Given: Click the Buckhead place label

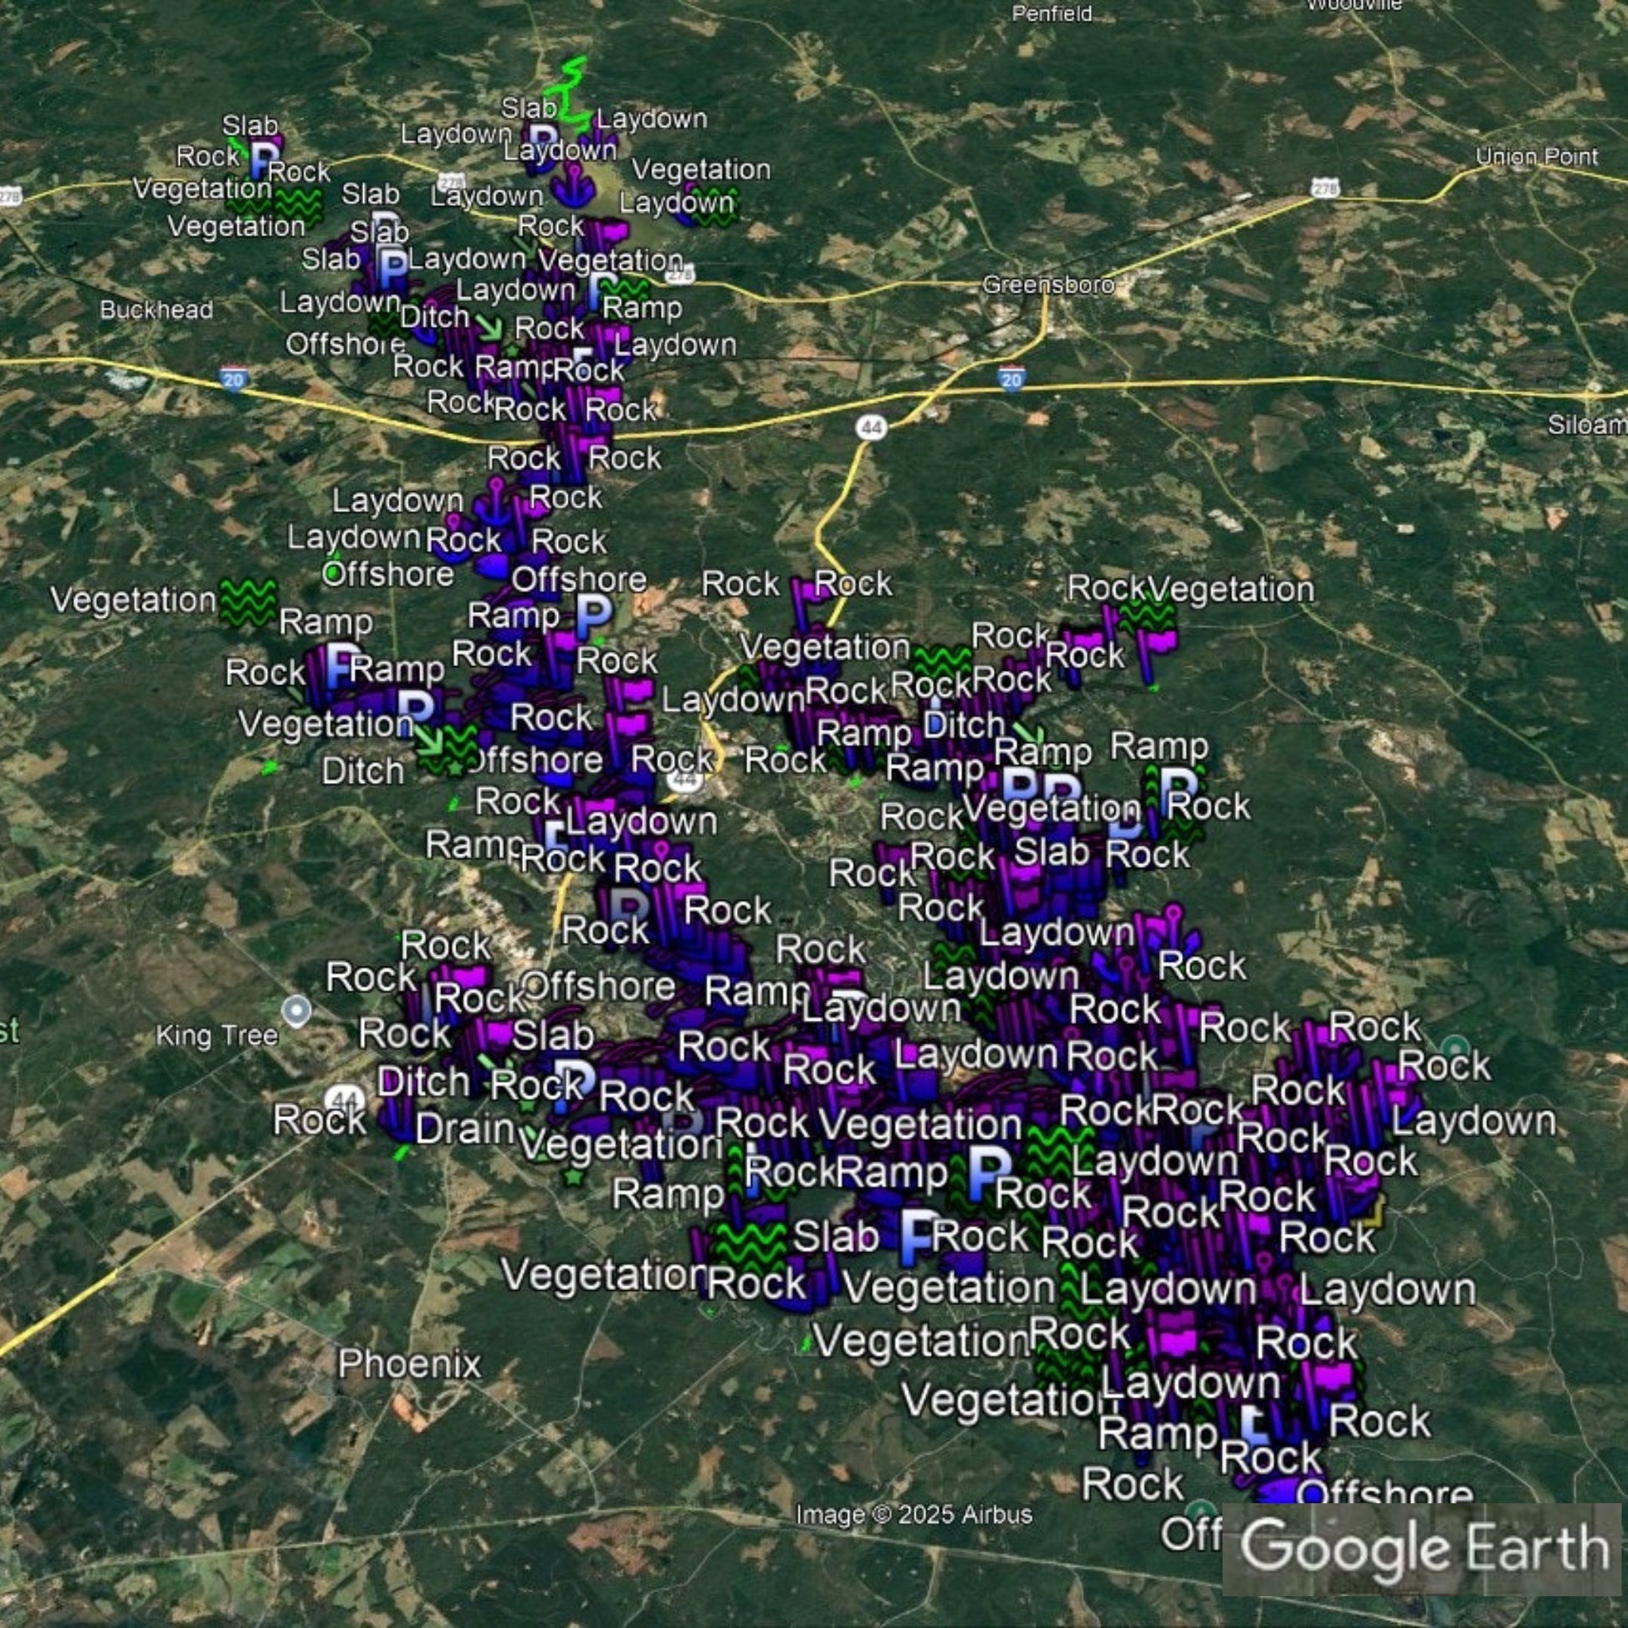Looking at the screenshot, I should (156, 310).
